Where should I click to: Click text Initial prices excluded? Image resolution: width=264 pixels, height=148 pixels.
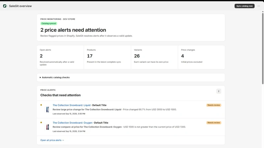192,62
